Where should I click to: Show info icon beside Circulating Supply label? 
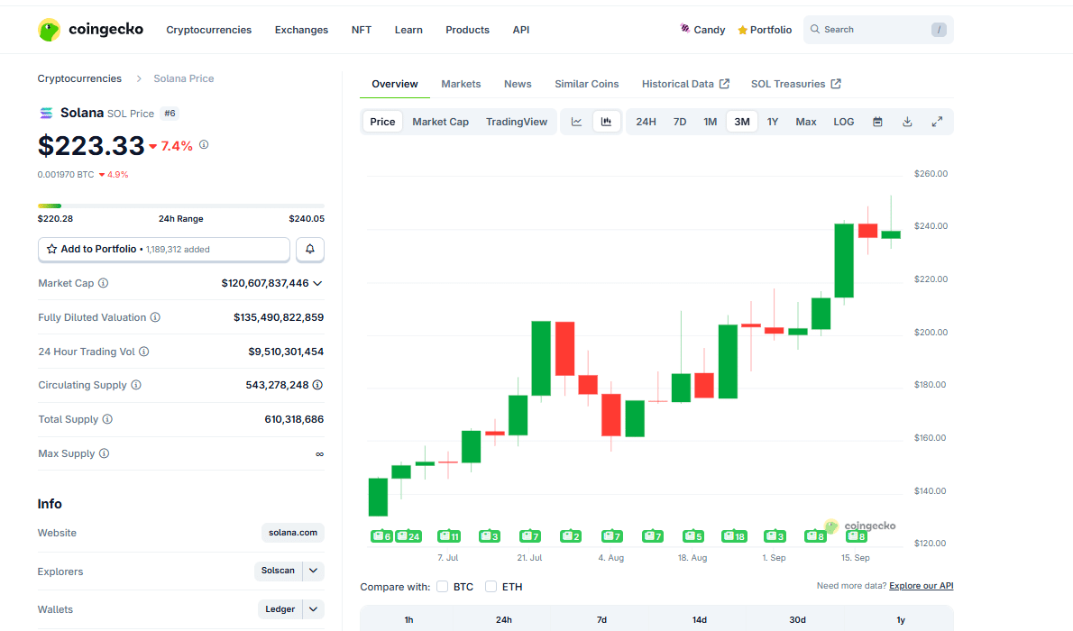[x=136, y=385]
